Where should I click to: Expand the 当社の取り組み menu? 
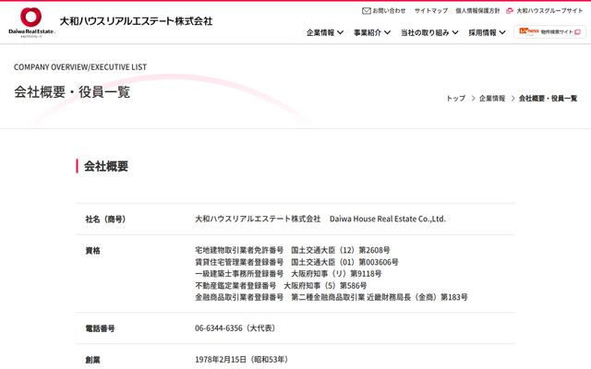[429, 33]
